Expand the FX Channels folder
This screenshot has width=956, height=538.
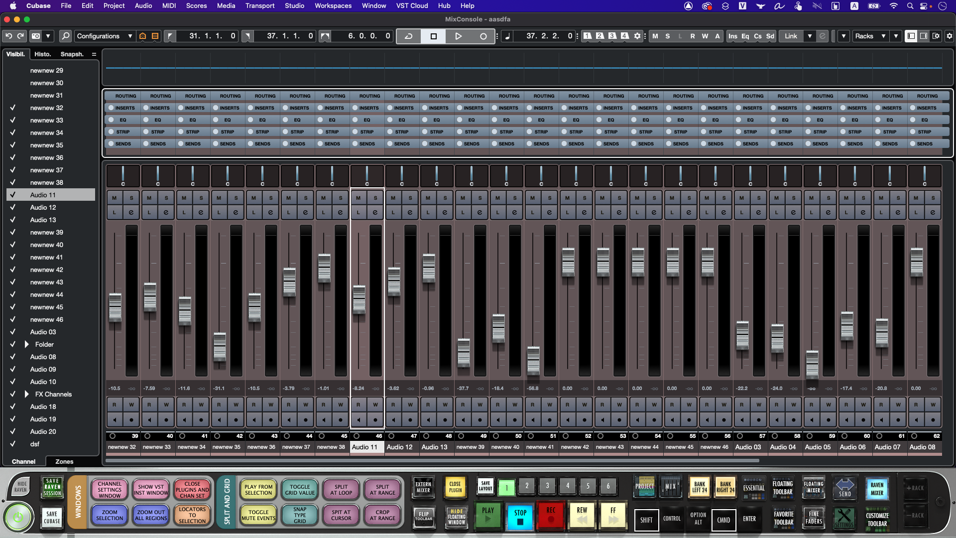pyautogui.click(x=27, y=394)
